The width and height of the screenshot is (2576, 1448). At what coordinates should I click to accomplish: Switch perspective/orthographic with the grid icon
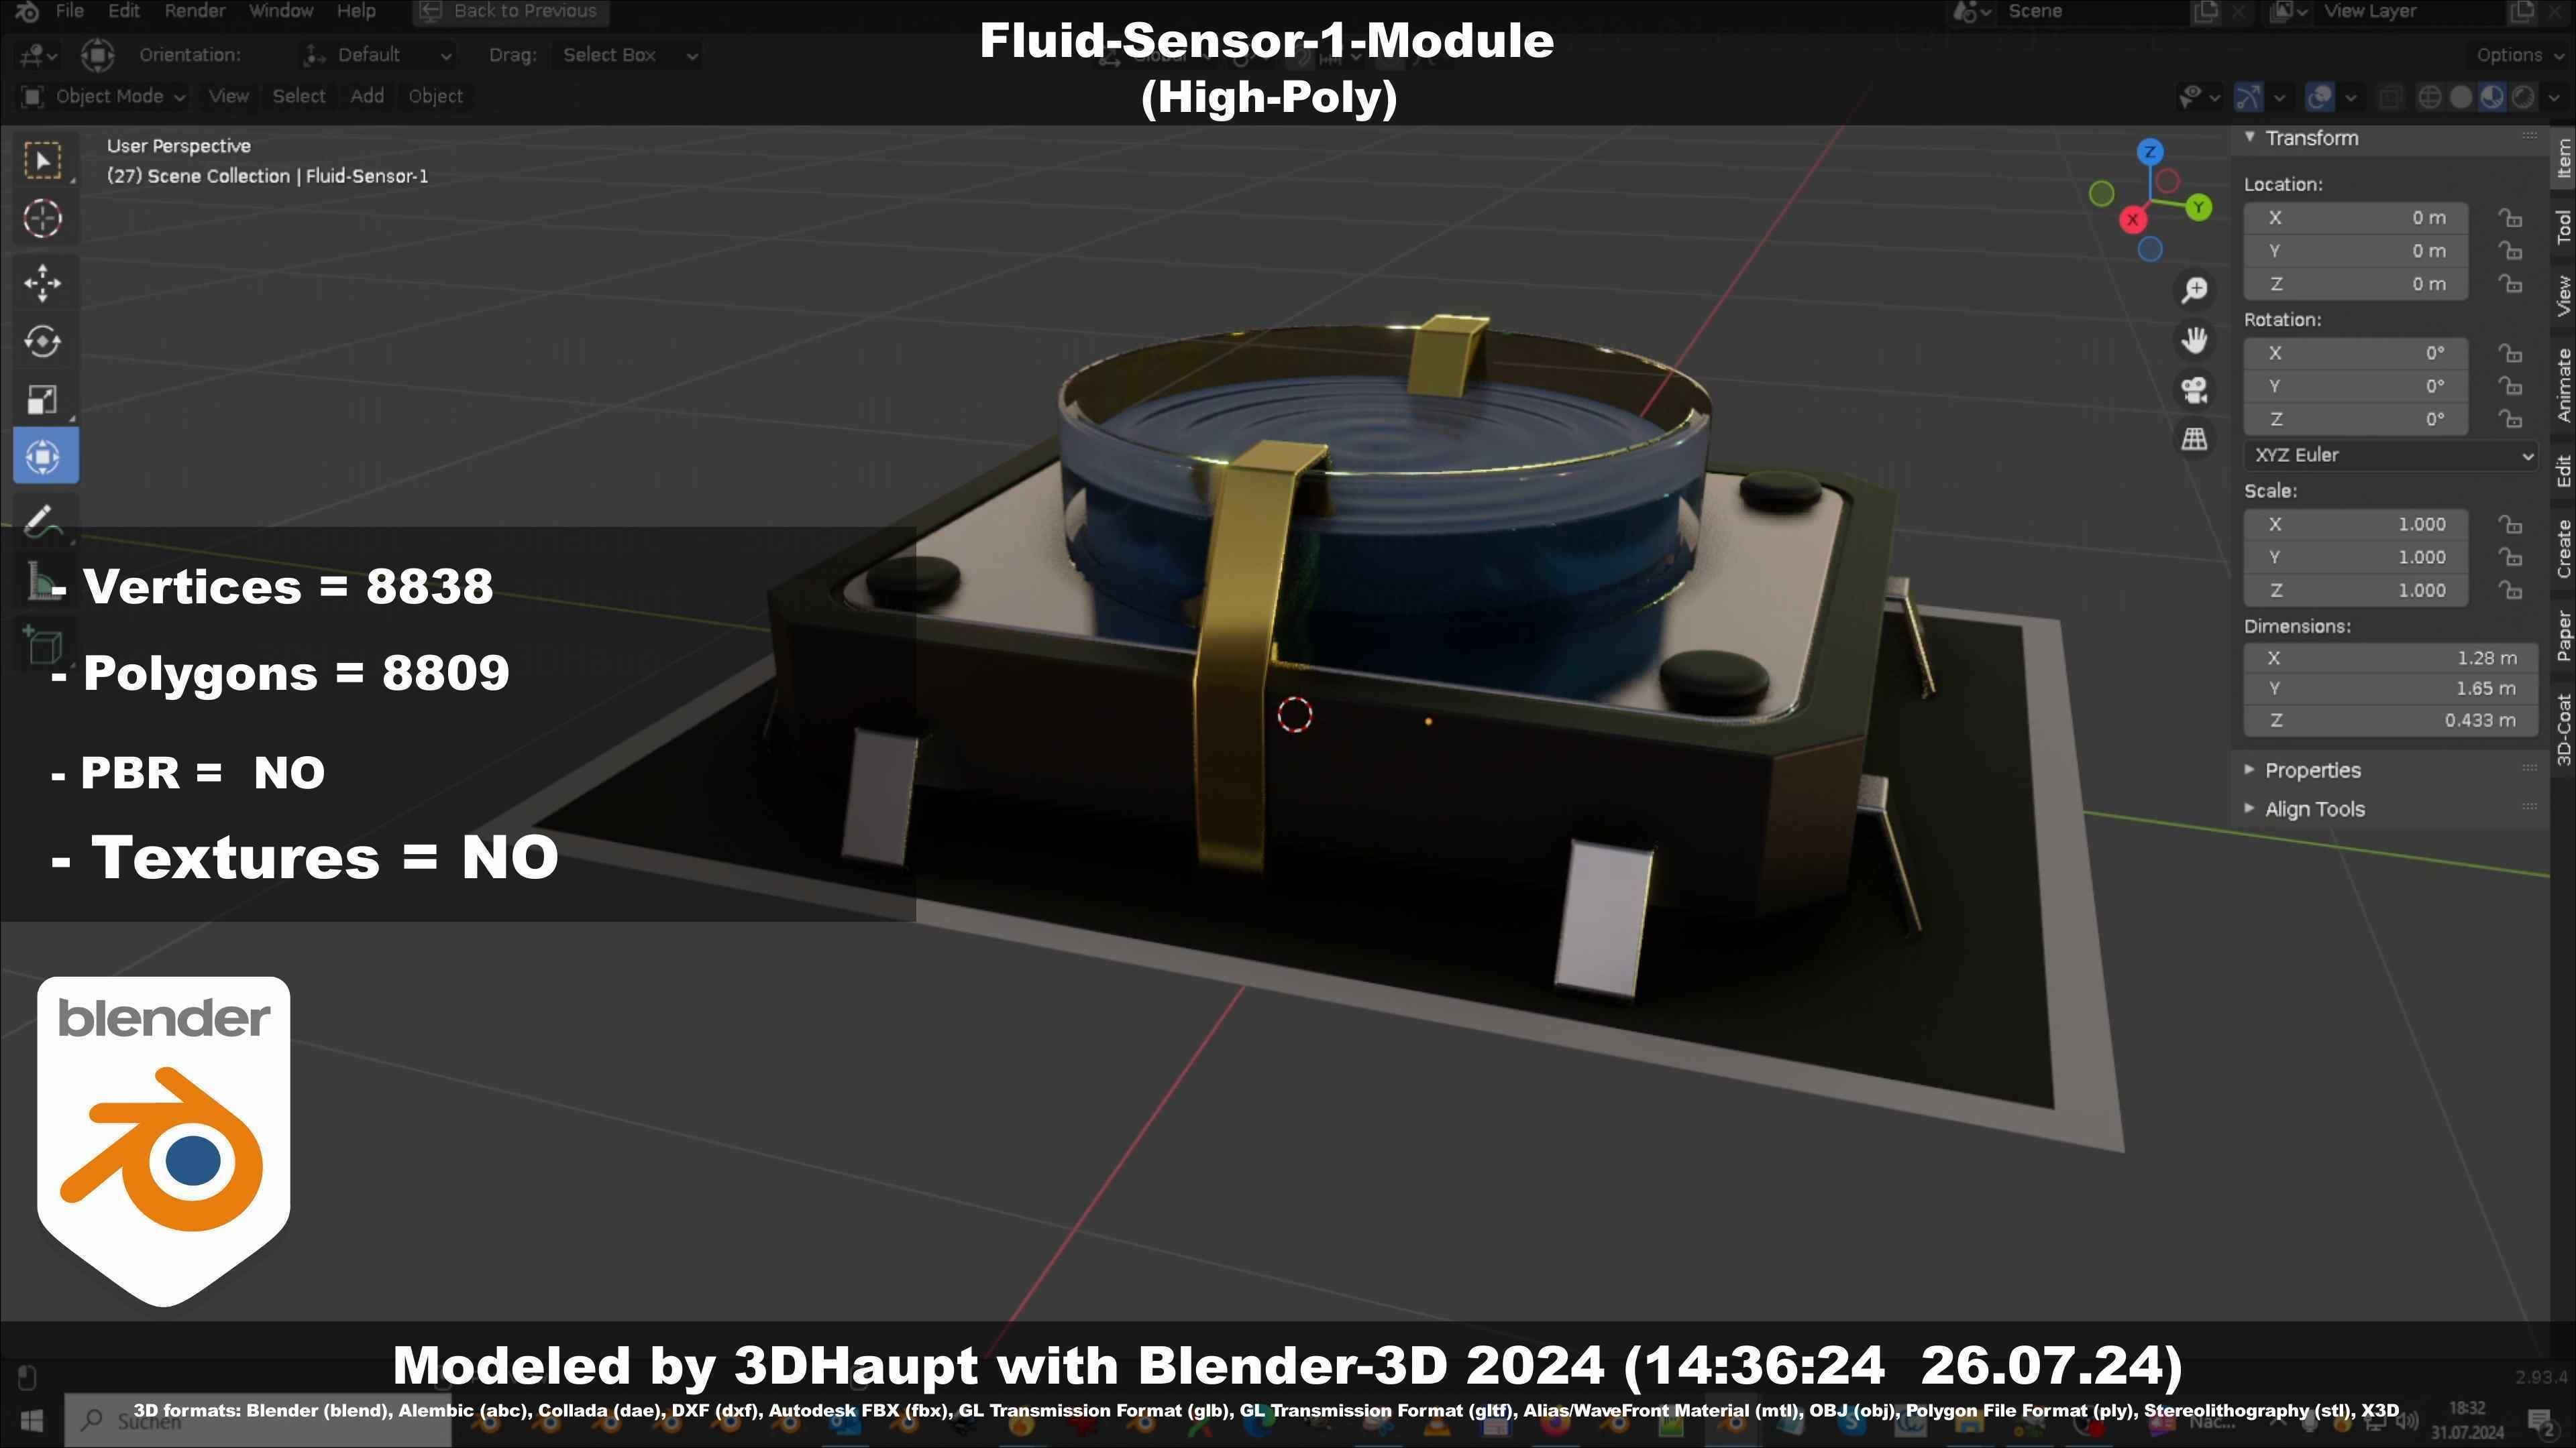(x=2194, y=438)
